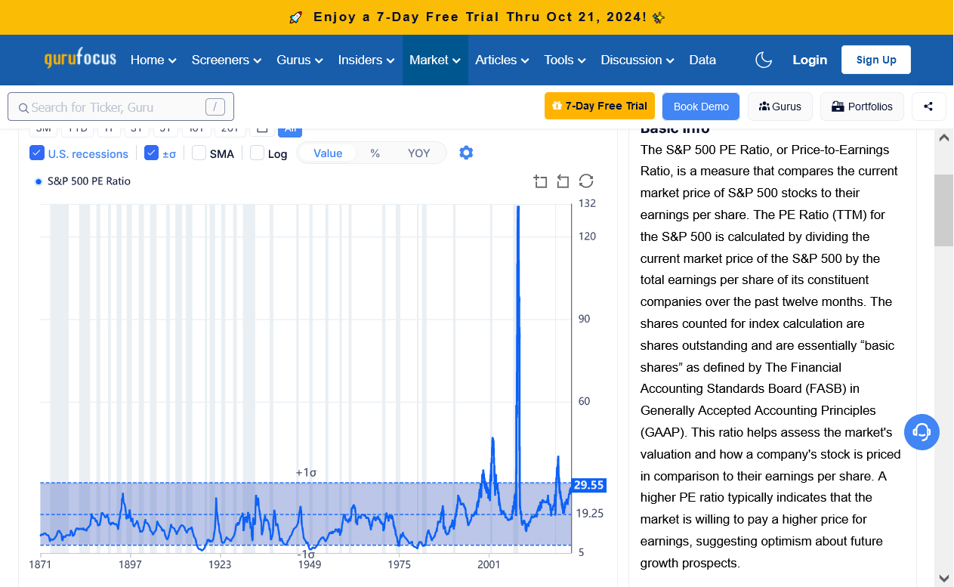Screen dimensions: 954x587
Task: Switch chart to YOY display mode
Action: [x=418, y=153]
